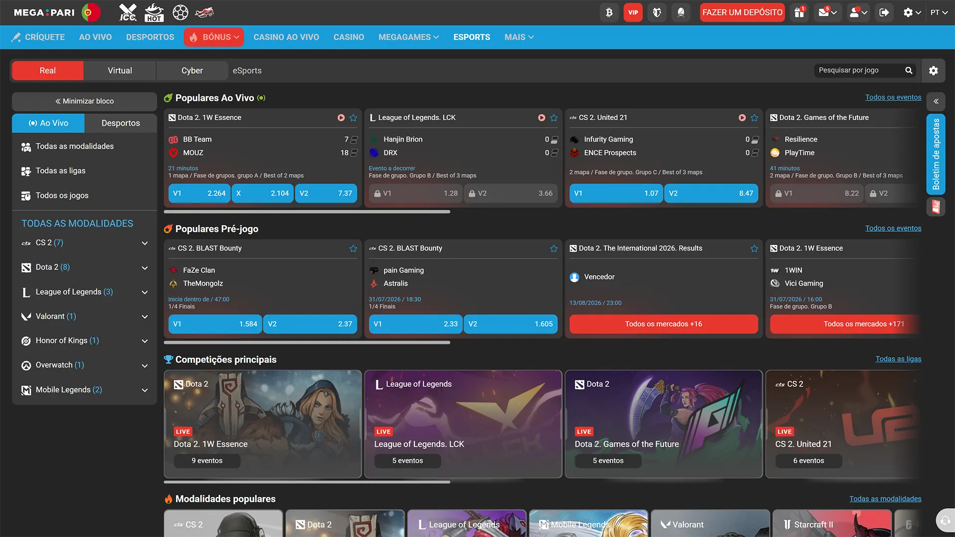Open the MAIS dropdown menu
The image size is (955, 537).
[519, 37]
